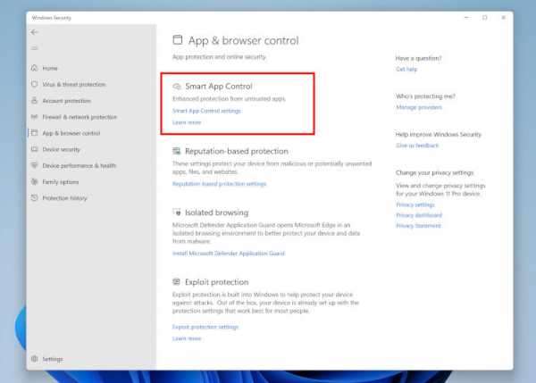Click the Device security laptop icon
The image size is (536, 383).
click(34, 149)
